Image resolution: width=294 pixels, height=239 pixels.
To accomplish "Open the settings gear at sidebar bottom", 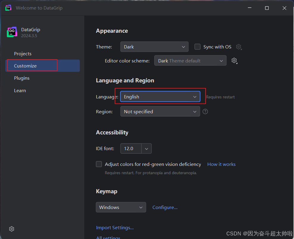I will [x=12, y=229].
